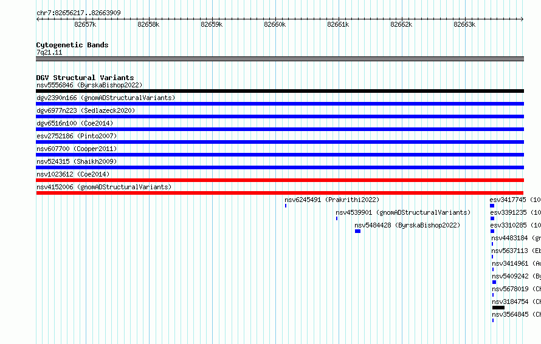The width and height of the screenshot is (541, 344).
Task: Click the 82661k ruler tick label
Action: coord(338,24)
